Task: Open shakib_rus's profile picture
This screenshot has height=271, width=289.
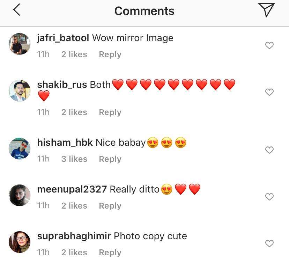Action: pos(20,91)
